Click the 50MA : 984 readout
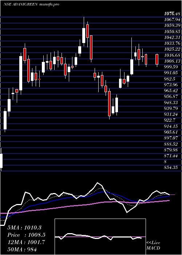 point(22,249)
